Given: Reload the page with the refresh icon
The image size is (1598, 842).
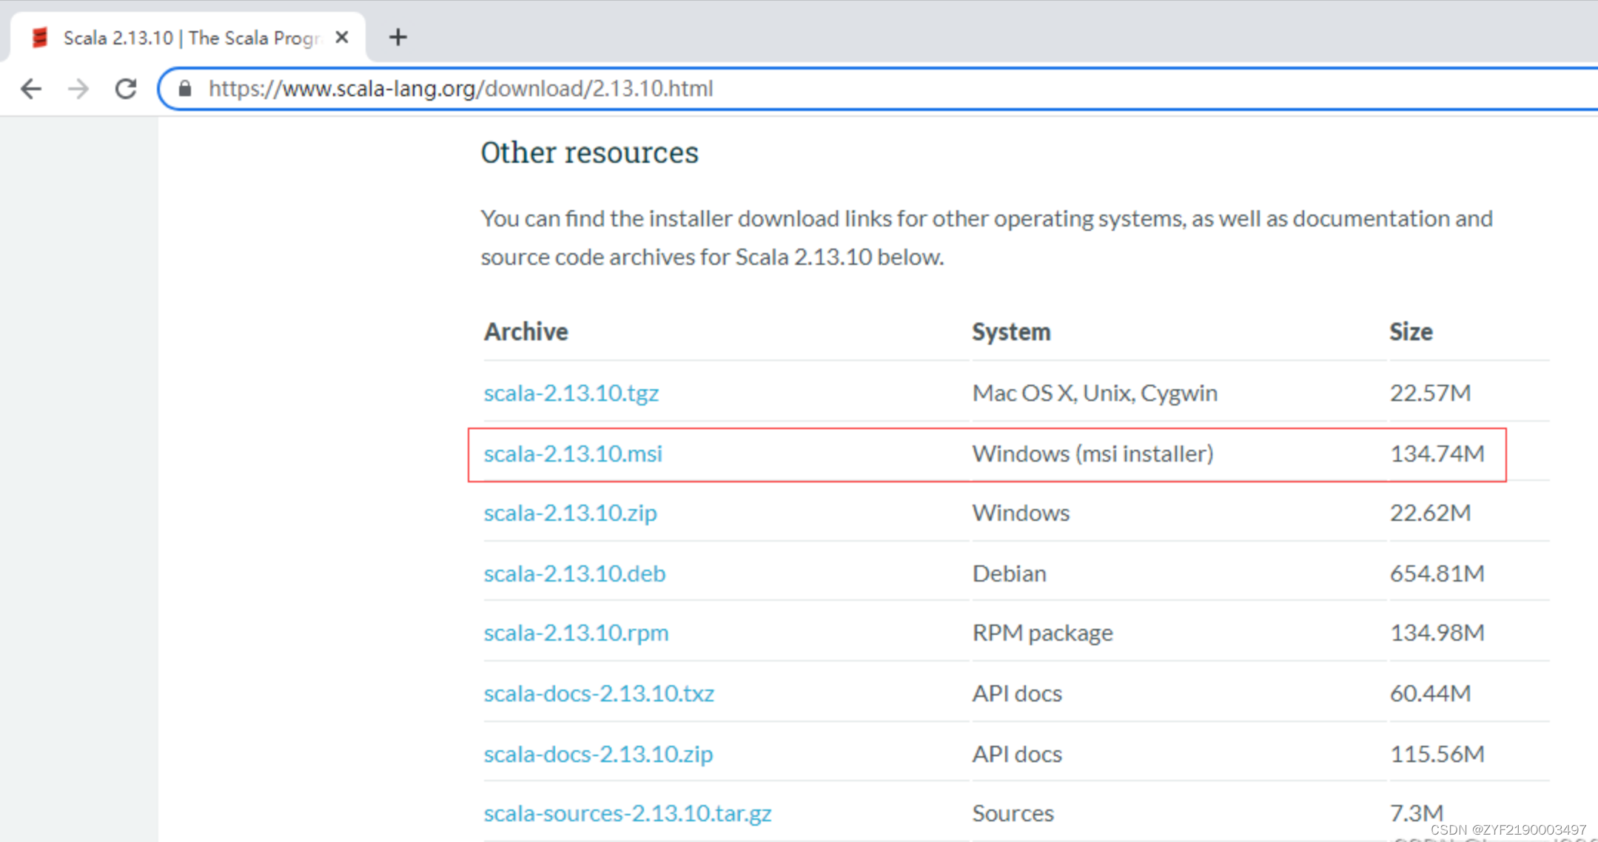Looking at the screenshot, I should click(x=126, y=89).
